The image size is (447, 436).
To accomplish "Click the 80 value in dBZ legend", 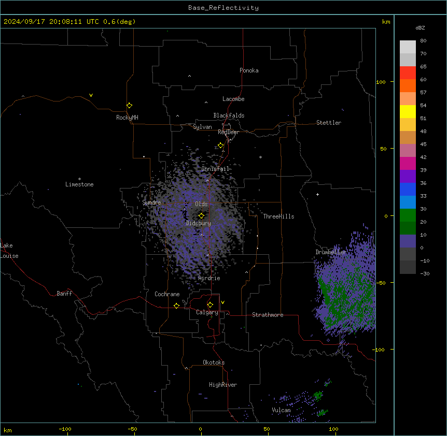I will [x=423, y=41].
